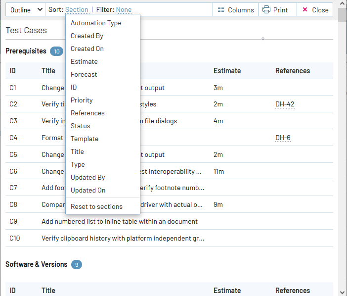Sort test cases by Priority
347x296 pixels.
[82, 100]
